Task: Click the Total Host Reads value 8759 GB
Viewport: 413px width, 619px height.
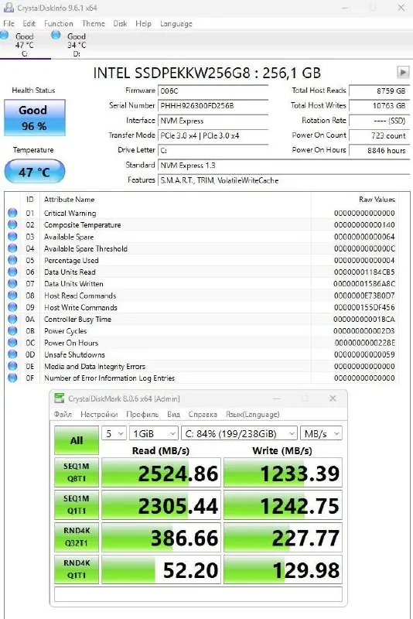Action: click(380, 91)
